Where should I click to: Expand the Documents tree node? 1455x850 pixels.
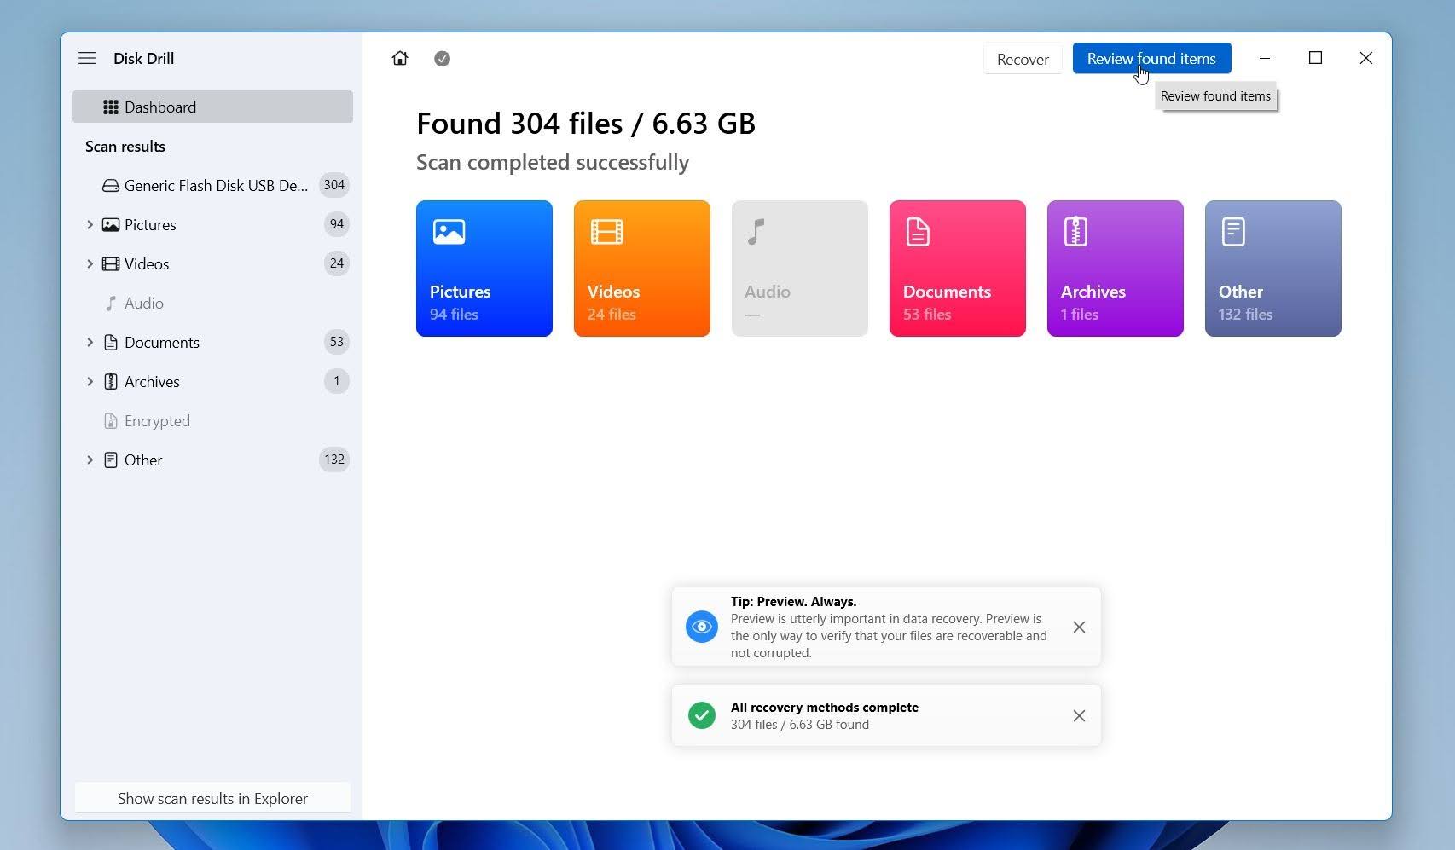click(x=90, y=342)
